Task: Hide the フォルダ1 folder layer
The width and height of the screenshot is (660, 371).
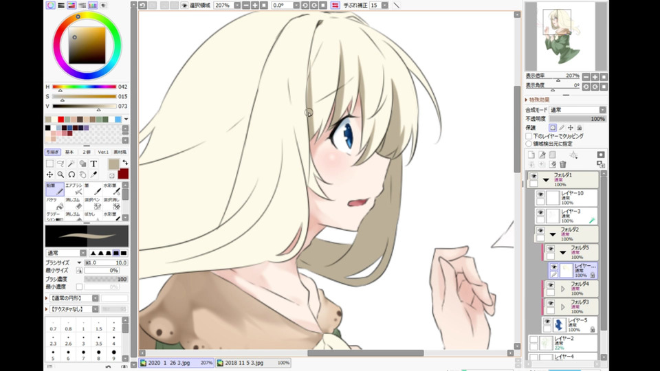Action: pos(533,176)
